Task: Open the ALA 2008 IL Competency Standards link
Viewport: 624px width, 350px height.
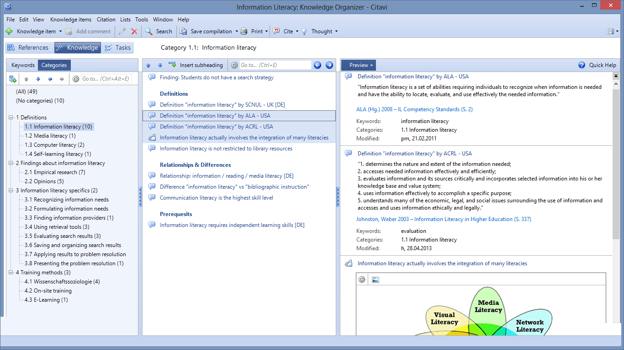Action: (x=414, y=109)
